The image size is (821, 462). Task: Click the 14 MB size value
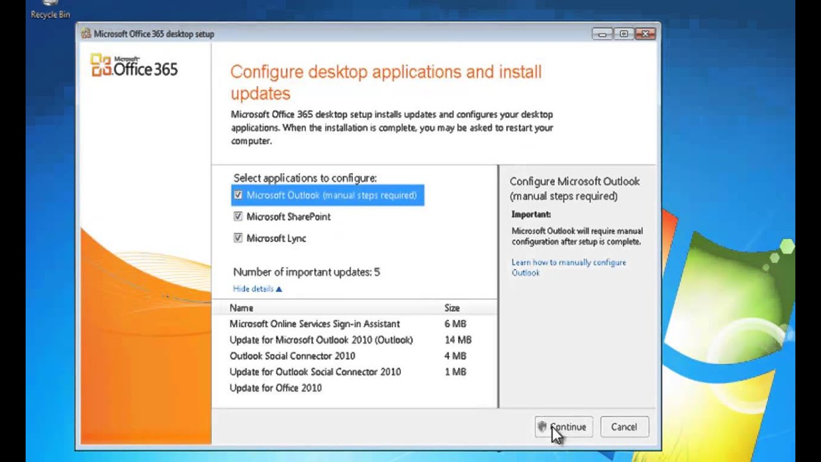point(458,340)
